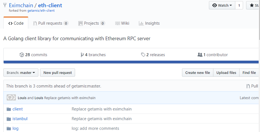Click the Create new file button
260x132 pixels.
197,73
